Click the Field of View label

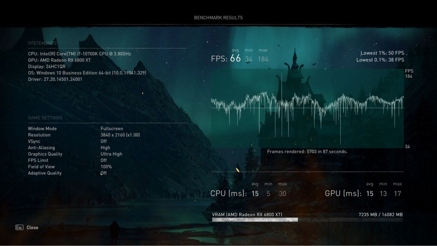pyautogui.click(x=41, y=167)
